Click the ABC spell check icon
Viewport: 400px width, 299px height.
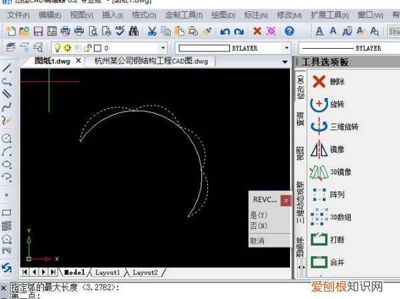[x=119, y=31]
